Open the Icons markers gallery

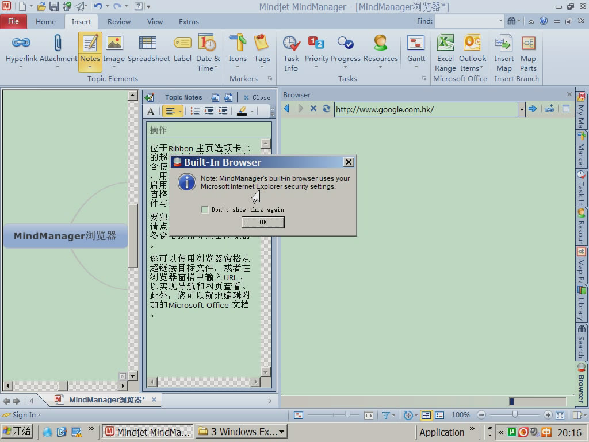[x=238, y=48]
